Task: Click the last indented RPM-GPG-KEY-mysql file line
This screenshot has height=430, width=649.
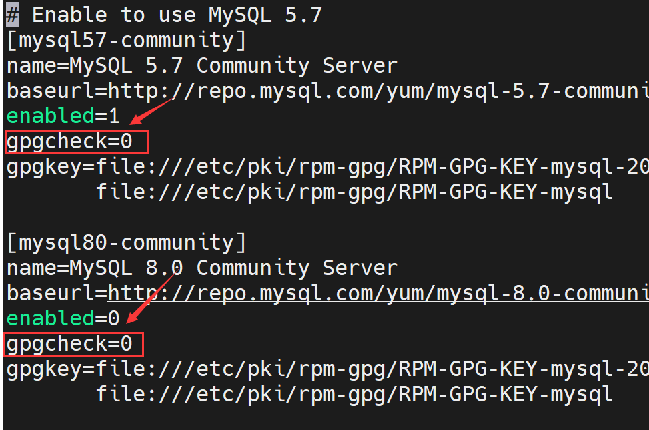Action: 354,395
